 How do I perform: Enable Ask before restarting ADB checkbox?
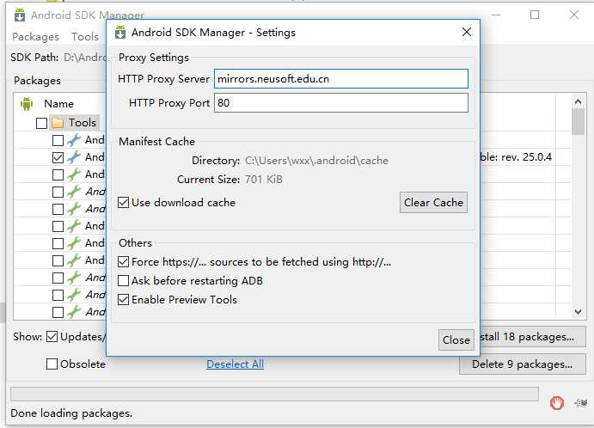123,281
